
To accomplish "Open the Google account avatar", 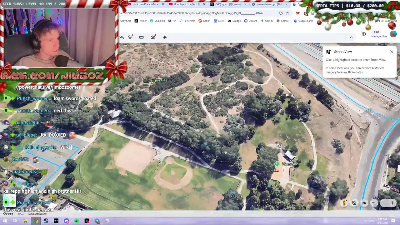I will click(393, 34).
